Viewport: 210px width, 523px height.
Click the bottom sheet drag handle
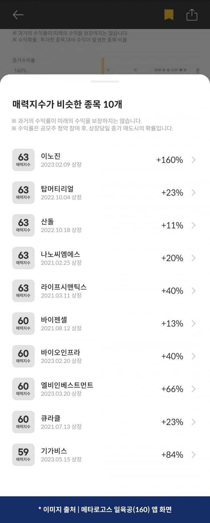105,81
